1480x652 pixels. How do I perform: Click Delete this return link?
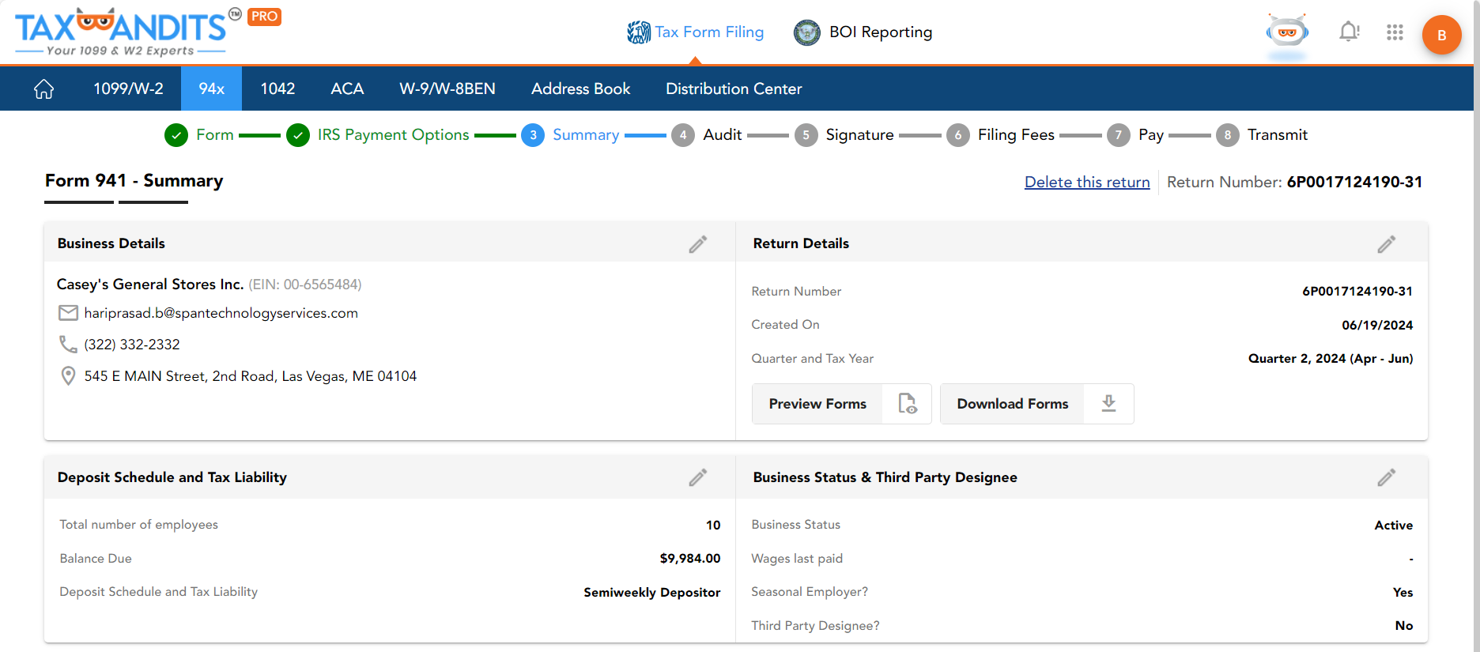pos(1087,182)
